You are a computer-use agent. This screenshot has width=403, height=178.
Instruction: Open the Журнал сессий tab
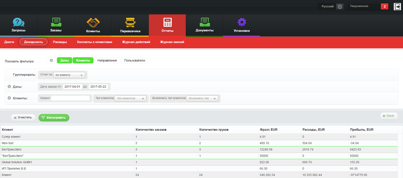tap(172, 42)
